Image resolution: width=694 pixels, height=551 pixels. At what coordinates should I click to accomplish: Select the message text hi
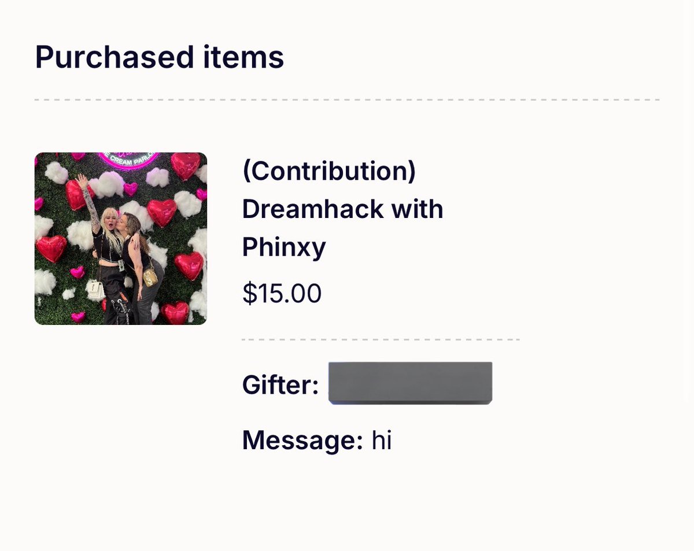tap(382, 441)
